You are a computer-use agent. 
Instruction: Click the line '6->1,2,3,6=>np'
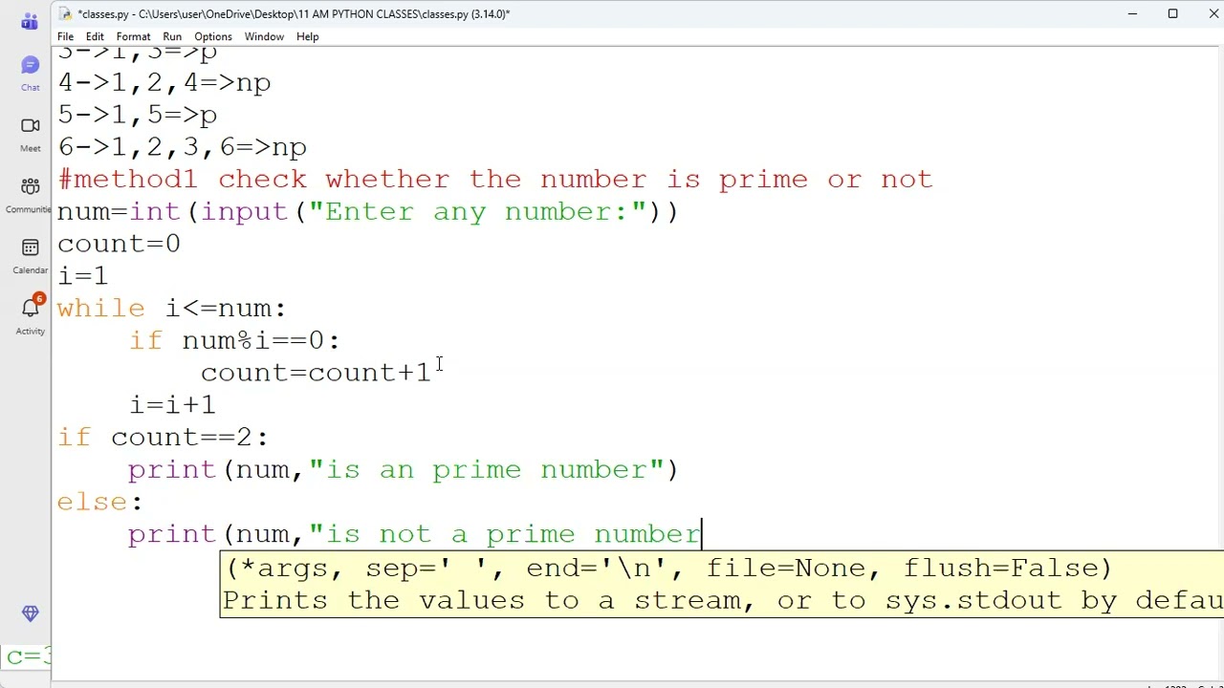click(x=182, y=147)
